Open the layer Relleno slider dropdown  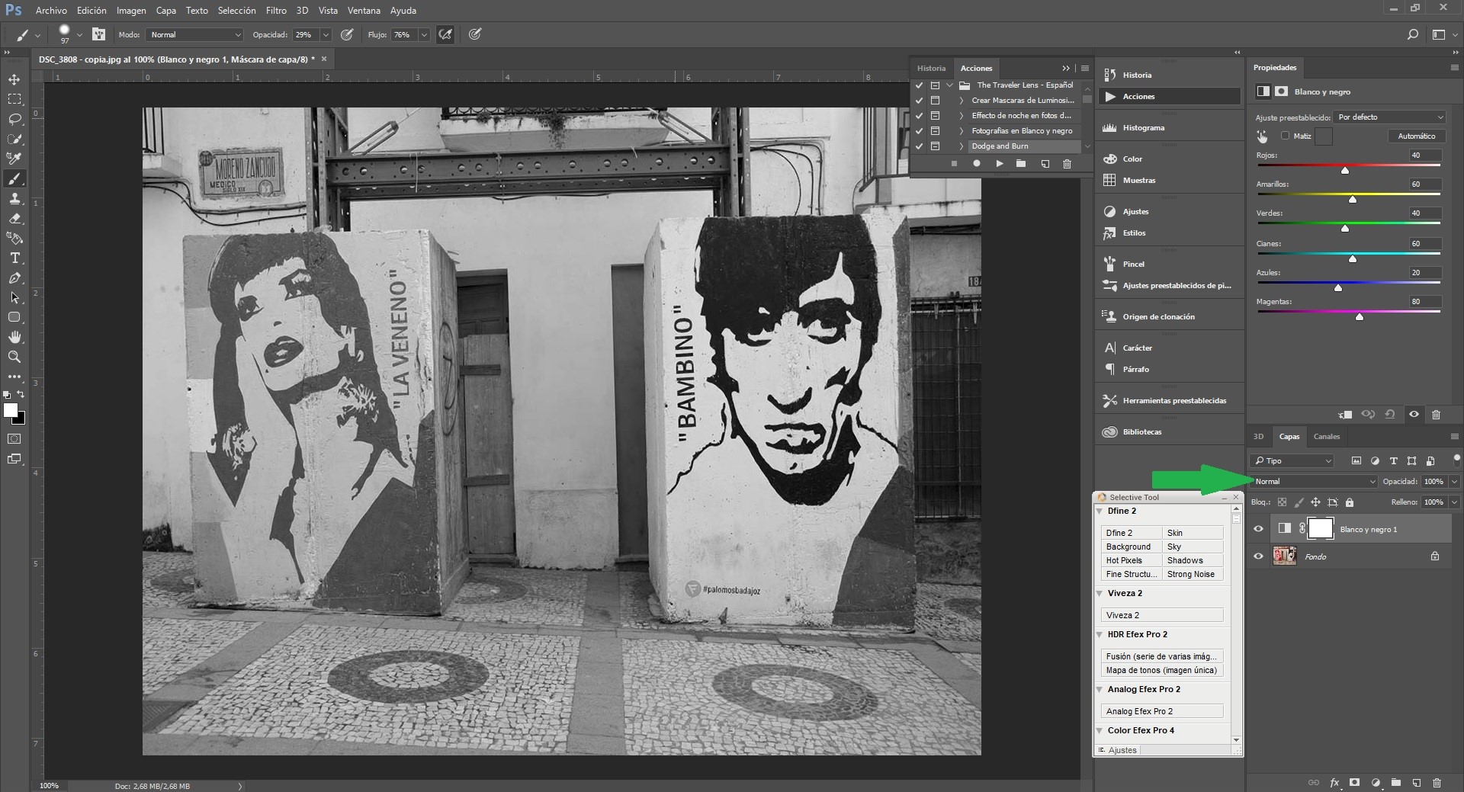(1454, 502)
